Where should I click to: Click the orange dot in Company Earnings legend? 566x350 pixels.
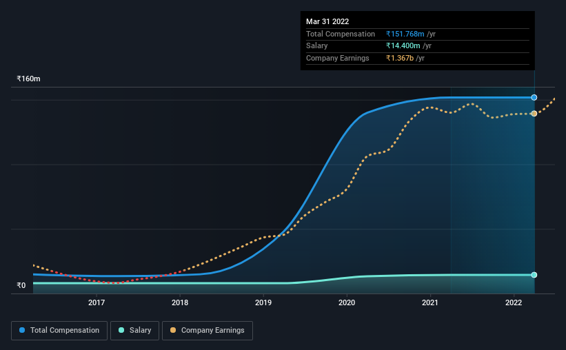(173, 330)
